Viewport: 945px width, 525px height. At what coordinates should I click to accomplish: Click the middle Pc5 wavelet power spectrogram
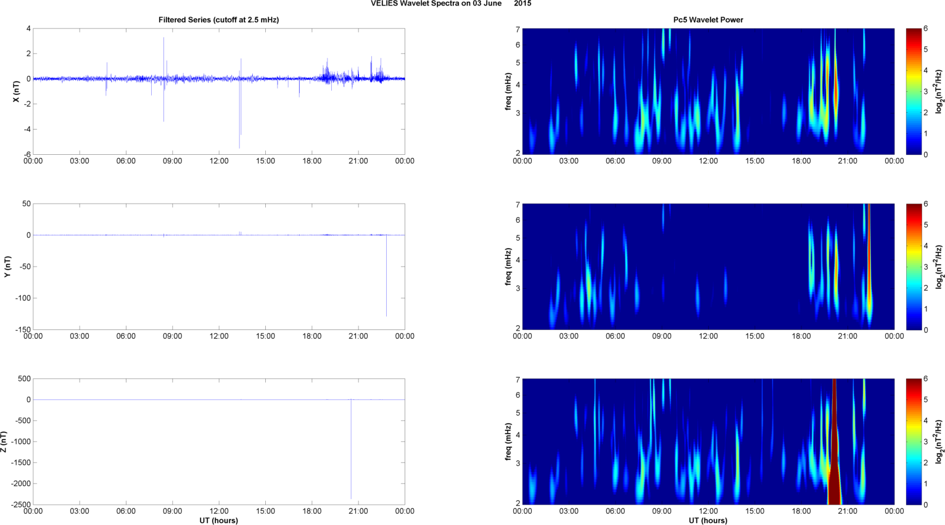click(x=708, y=267)
